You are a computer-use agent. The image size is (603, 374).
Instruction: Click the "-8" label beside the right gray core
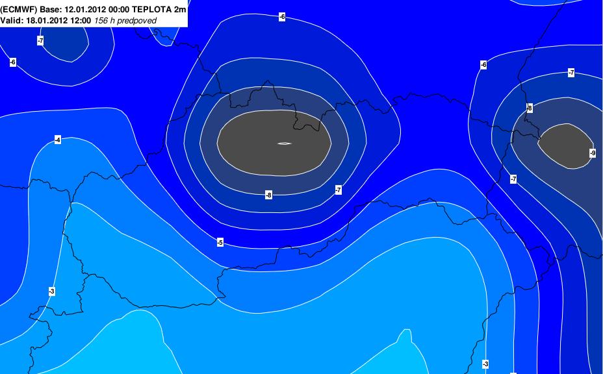pyautogui.click(x=529, y=107)
